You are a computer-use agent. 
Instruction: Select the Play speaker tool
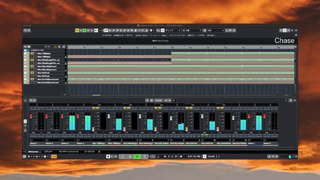[143, 30]
